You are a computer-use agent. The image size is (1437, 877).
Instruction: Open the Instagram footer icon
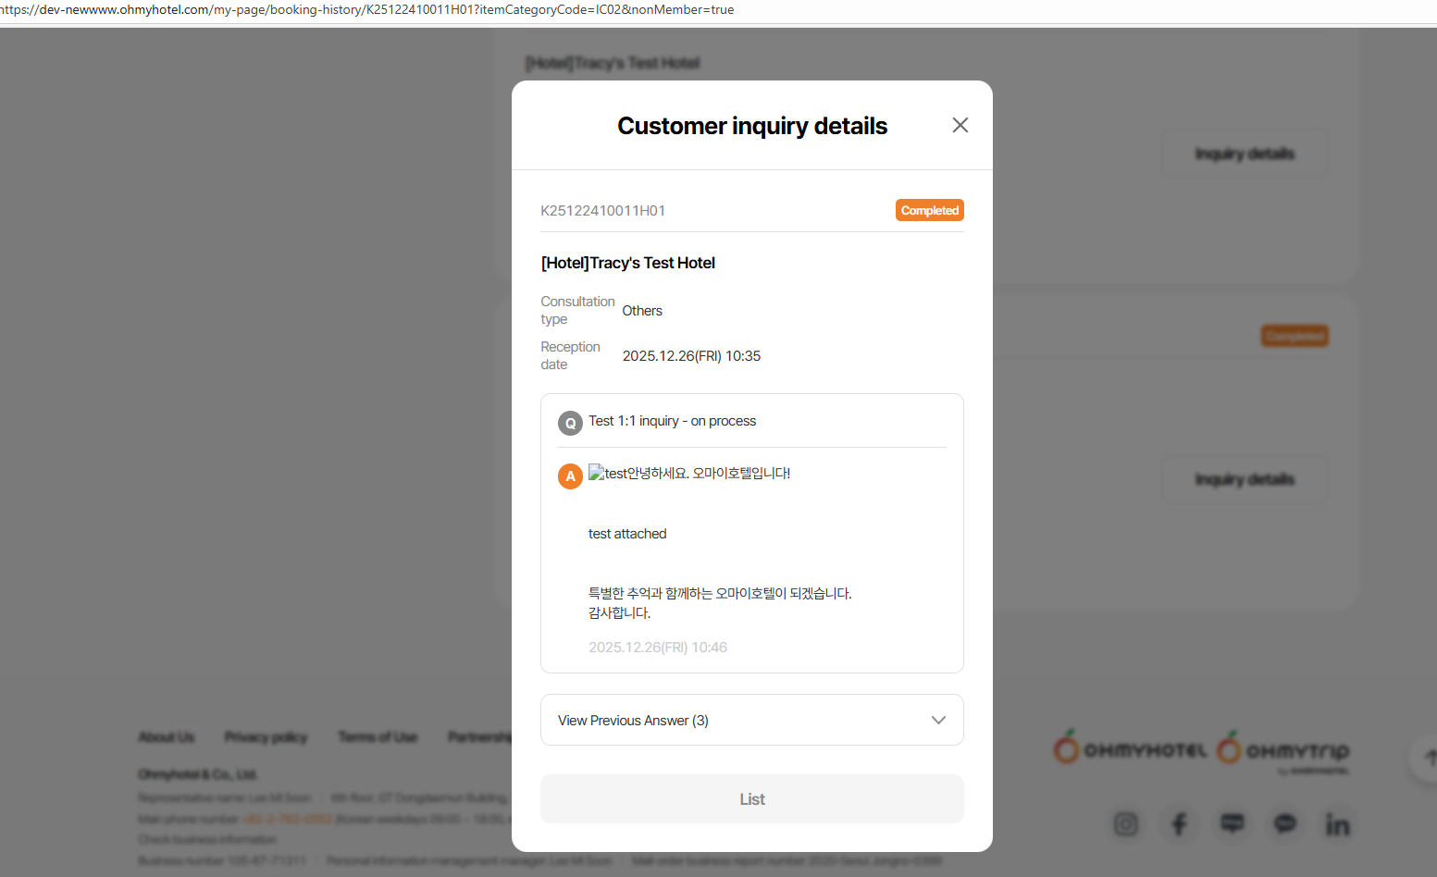1125,823
